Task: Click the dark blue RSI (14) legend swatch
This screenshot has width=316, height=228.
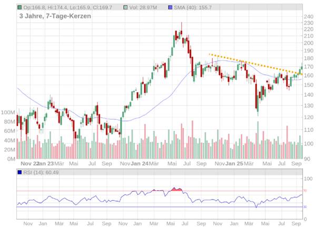Action: click(19, 172)
